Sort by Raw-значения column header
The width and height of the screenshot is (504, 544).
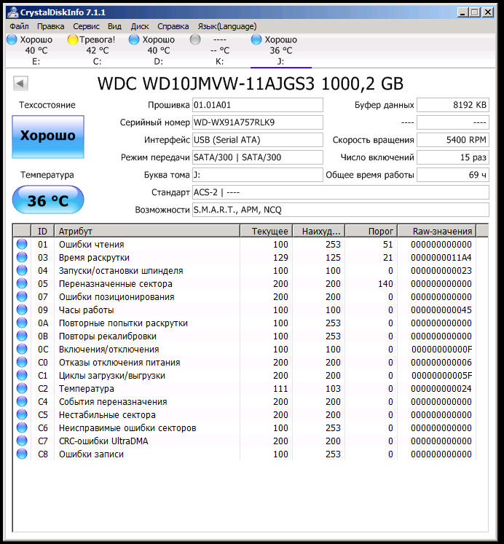(x=437, y=231)
